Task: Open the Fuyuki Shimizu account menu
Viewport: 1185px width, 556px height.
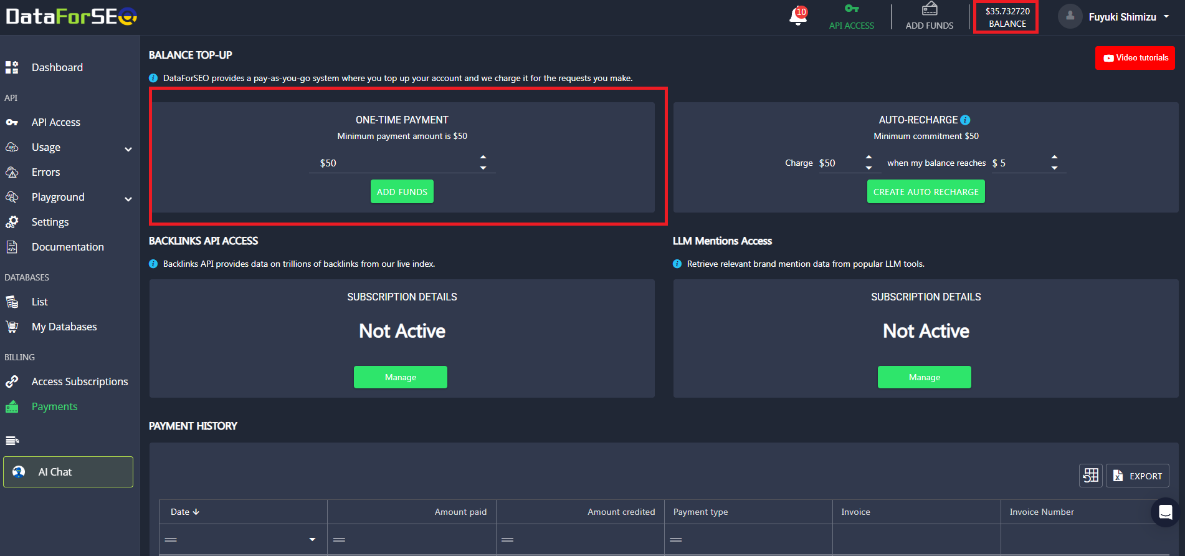Action: (1114, 17)
